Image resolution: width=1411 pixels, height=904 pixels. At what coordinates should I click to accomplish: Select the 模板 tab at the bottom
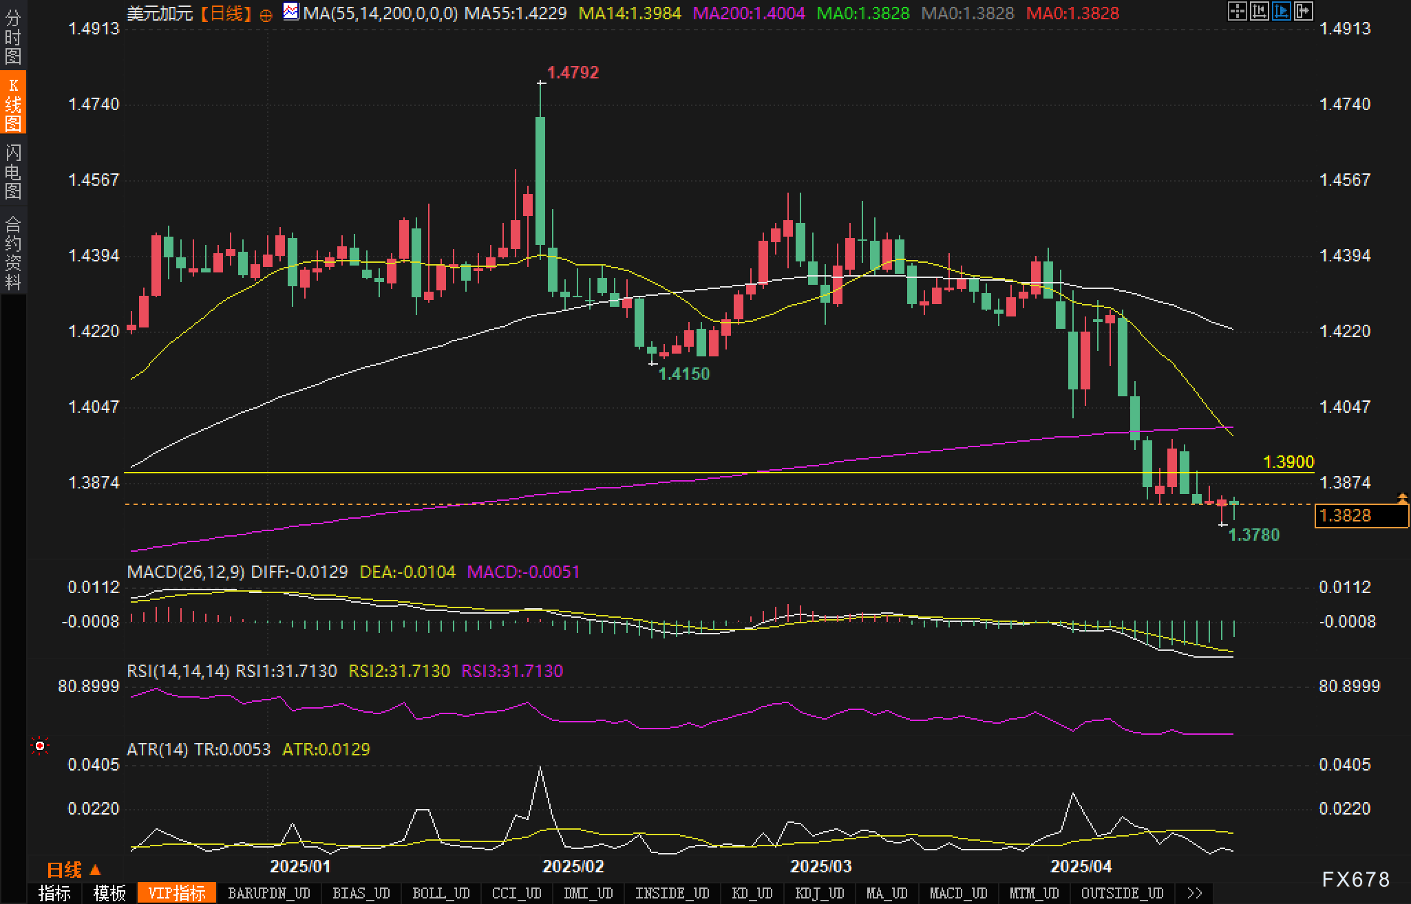[x=110, y=894]
